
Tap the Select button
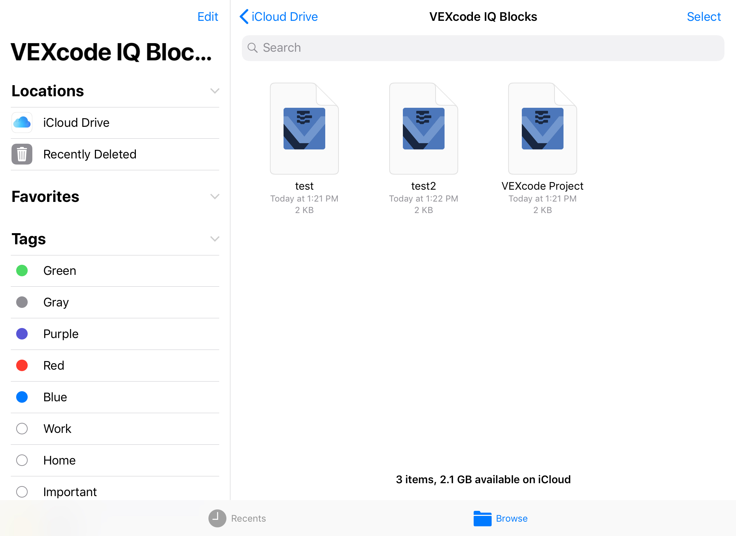coord(704,17)
